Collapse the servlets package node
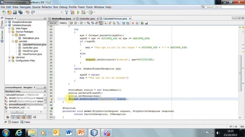Viewport: 245px width, 137px height. coord(13,41)
